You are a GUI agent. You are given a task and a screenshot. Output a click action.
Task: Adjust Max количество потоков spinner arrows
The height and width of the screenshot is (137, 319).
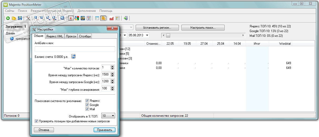click(x=113, y=68)
